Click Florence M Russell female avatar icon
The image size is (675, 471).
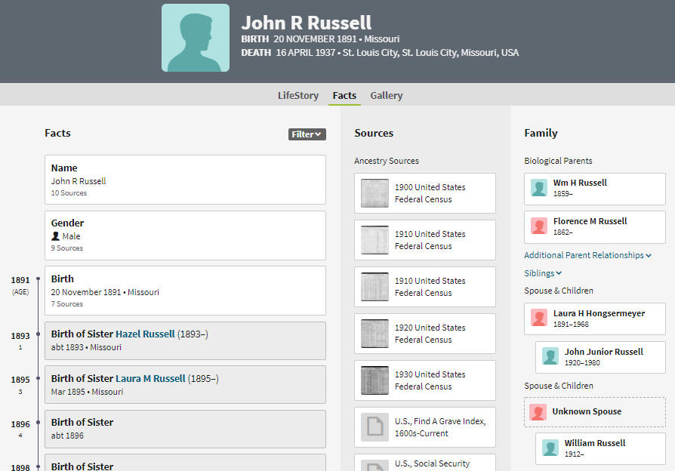tap(539, 226)
